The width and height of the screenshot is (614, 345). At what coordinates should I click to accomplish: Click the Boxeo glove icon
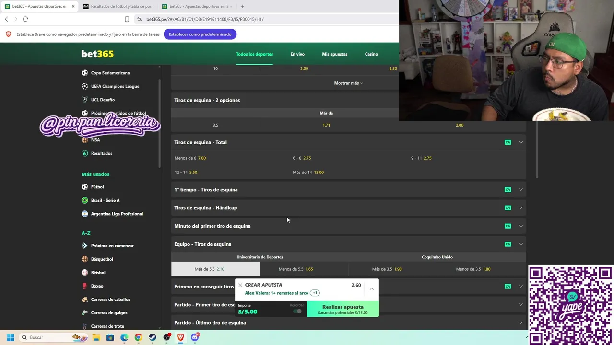(x=84, y=286)
